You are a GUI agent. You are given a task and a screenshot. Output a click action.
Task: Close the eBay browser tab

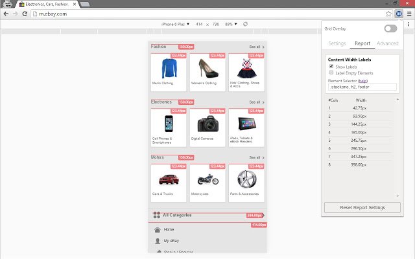point(75,5)
